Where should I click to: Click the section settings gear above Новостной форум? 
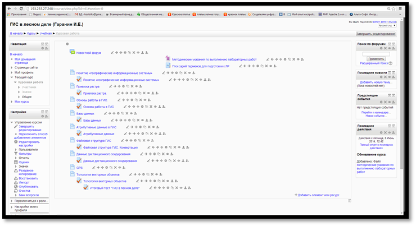pos(67,44)
